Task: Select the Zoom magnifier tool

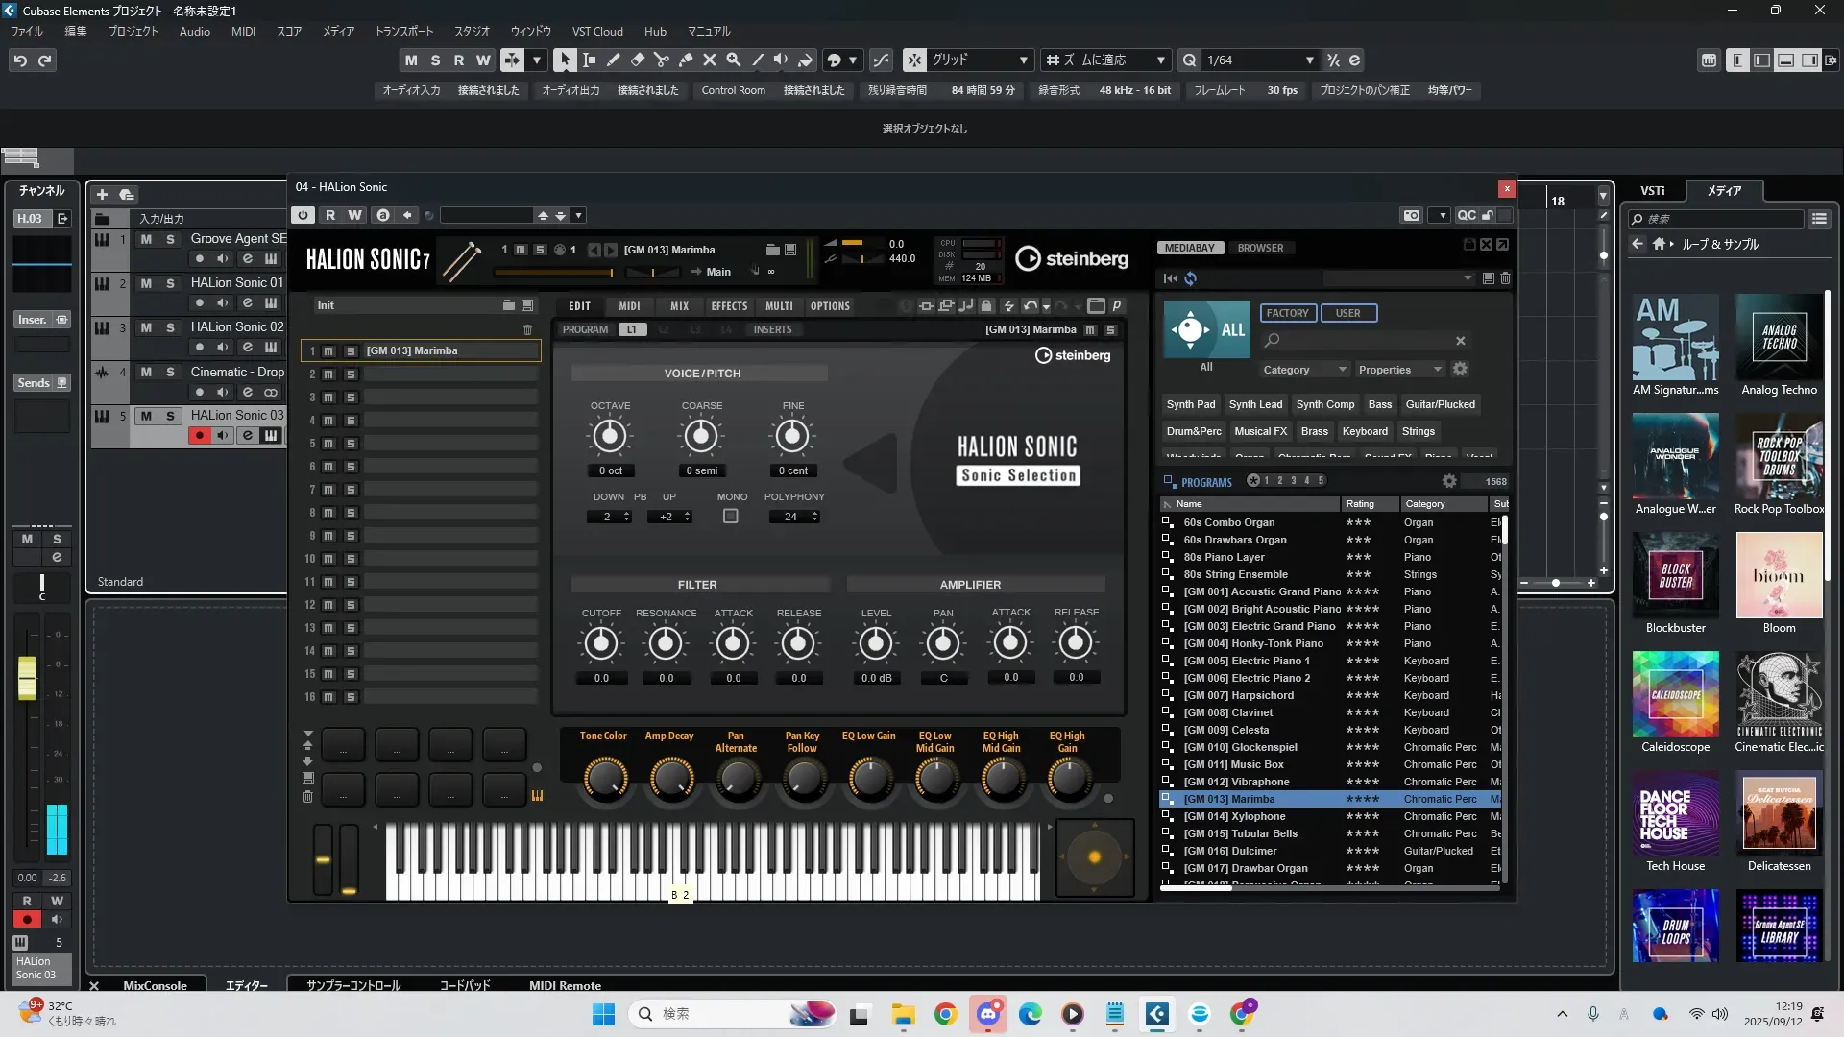Action: tap(733, 60)
